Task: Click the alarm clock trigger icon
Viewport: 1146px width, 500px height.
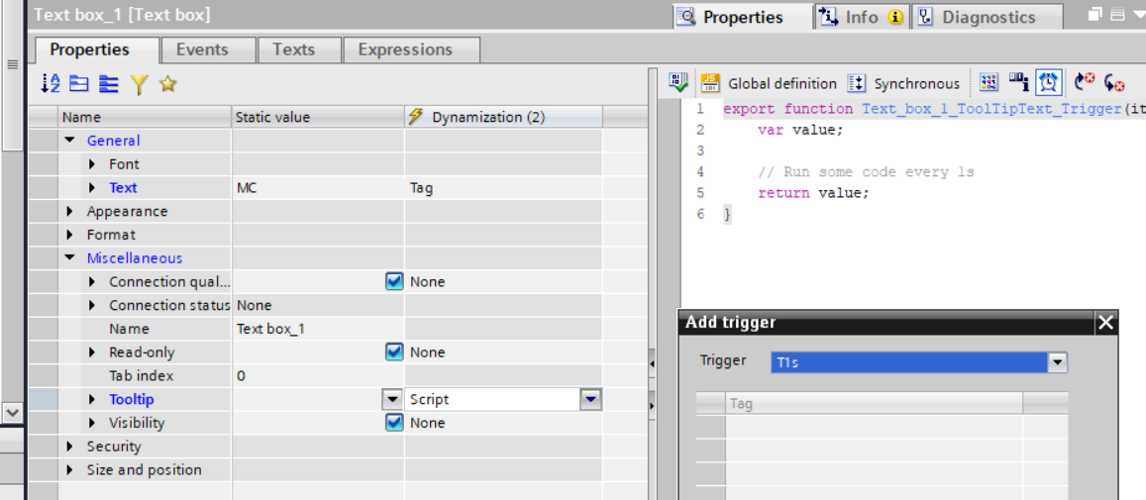Action: click(x=1049, y=82)
